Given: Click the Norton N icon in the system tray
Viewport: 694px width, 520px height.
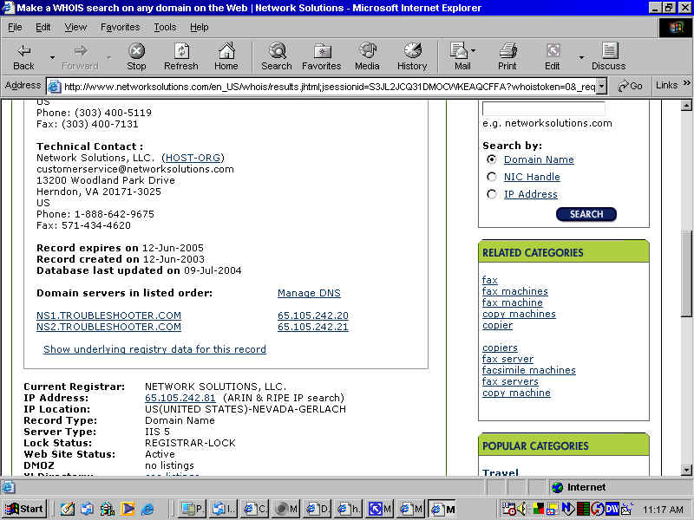Looking at the screenshot, I should click(x=568, y=509).
